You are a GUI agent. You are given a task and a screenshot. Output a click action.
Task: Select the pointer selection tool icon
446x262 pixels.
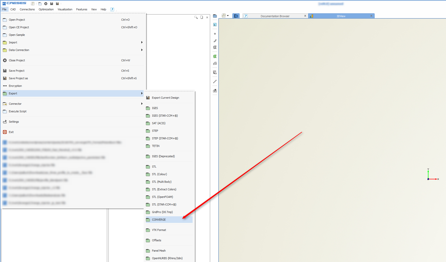215,24
